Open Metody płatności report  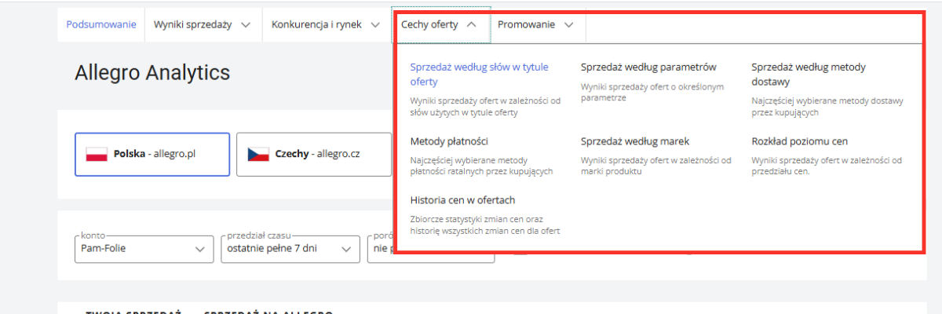[x=449, y=141]
